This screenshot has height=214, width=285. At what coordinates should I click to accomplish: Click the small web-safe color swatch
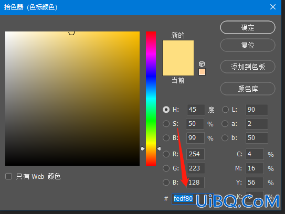[x=202, y=72]
